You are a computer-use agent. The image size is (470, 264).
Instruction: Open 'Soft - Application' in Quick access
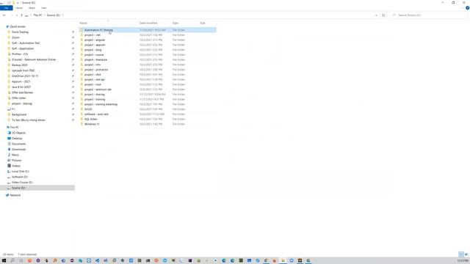pyautogui.click(x=23, y=48)
